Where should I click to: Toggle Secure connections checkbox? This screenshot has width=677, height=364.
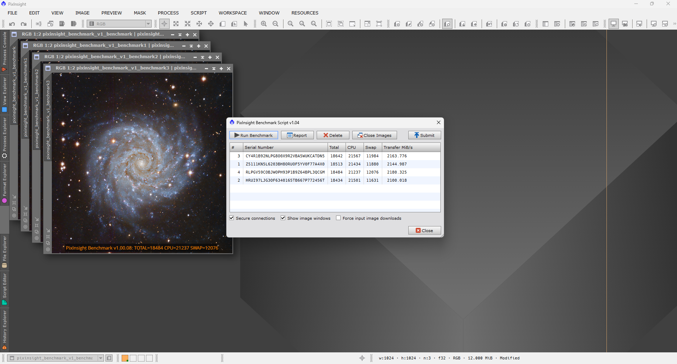pyautogui.click(x=232, y=218)
